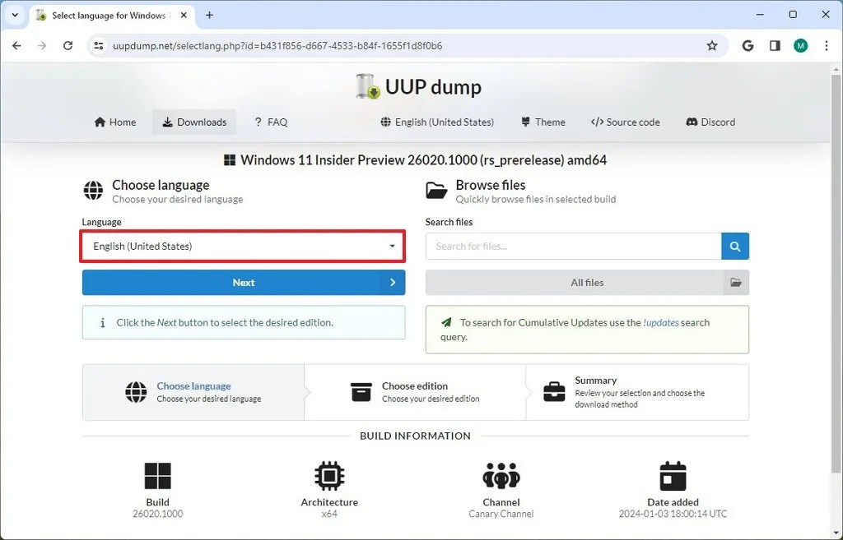Image resolution: width=843 pixels, height=540 pixels.
Task: Click the Architecture chip icon
Action: click(329, 476)
